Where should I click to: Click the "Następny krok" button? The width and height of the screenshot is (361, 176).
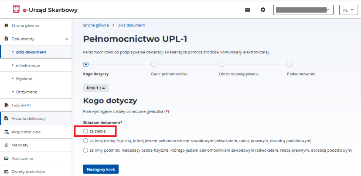tap(101, 169)
